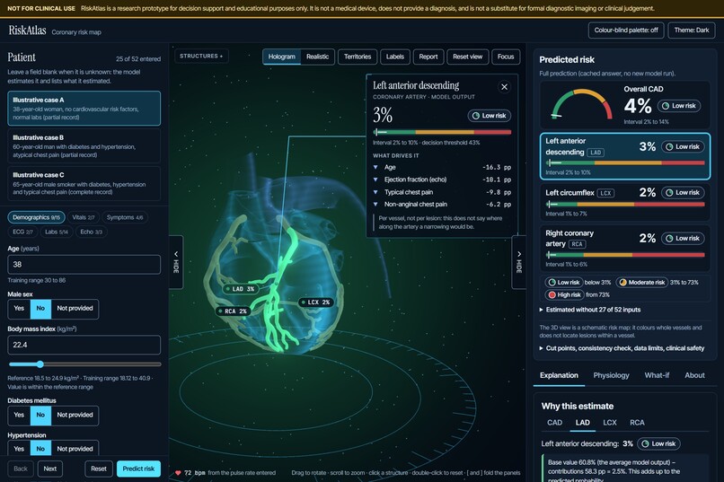Open the Echo 3/3 section
Viewport: 724px width, 482px height.
pos(91,232)
